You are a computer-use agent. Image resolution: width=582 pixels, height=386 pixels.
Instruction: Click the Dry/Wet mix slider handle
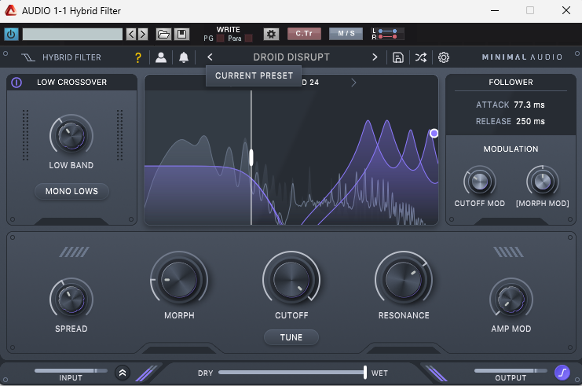pyautogui.click(x=365, y=373)
